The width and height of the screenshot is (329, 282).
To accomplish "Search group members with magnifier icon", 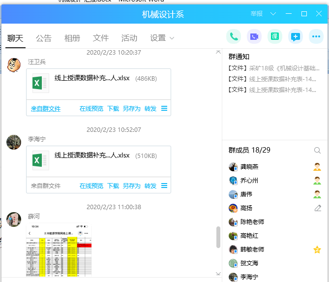I will [x=318, y=150].
